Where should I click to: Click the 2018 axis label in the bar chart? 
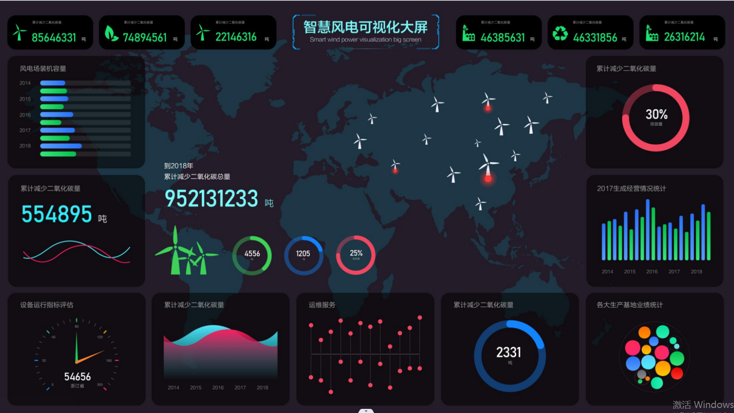(696, 272)
